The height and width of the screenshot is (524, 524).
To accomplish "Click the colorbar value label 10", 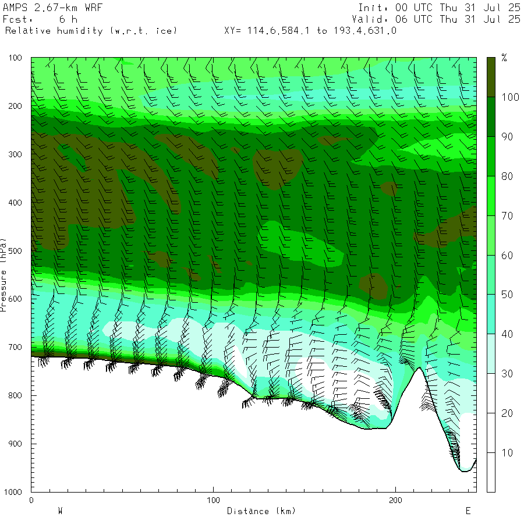I will [x=507, y=453].
